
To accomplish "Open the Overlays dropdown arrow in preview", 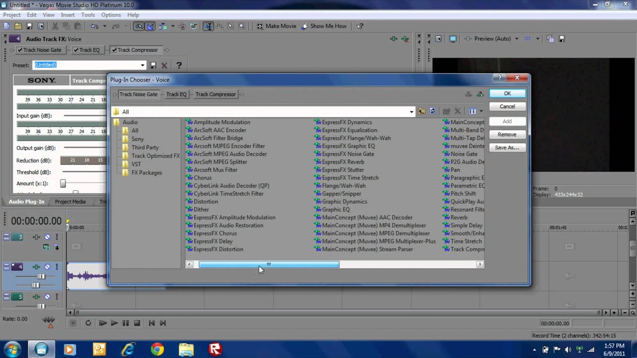I will (x=537, y=39).
